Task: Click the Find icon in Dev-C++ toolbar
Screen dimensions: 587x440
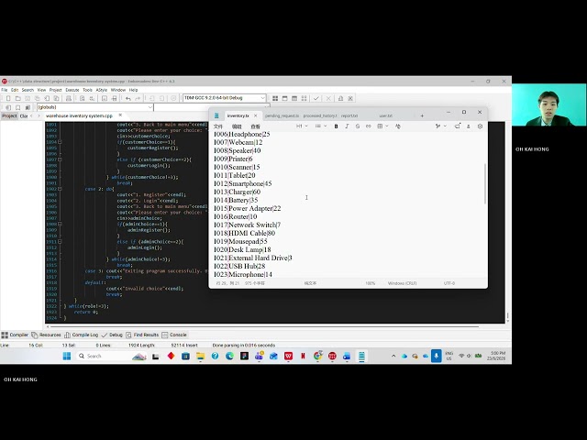Action: click(x=82, y=98)
